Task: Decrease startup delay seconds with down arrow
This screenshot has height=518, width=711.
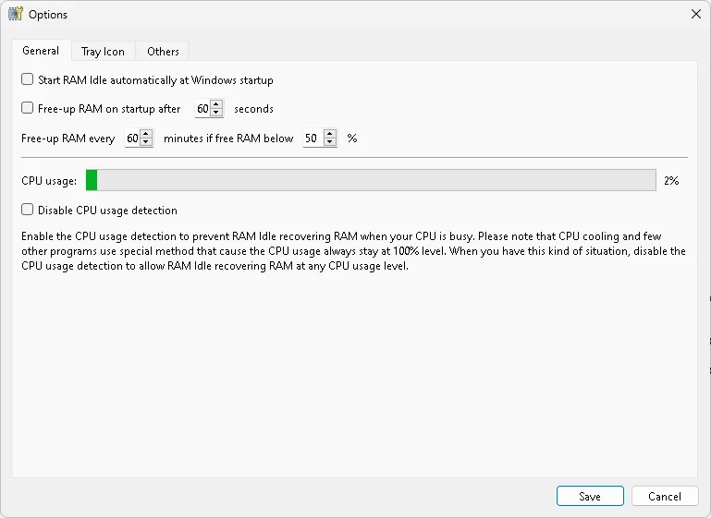Action: pos(216,113)
